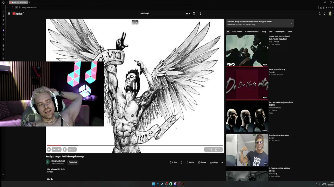The image size is (334, 187).
Task: Go back with the browser back arrow
Action: (7, 7)
